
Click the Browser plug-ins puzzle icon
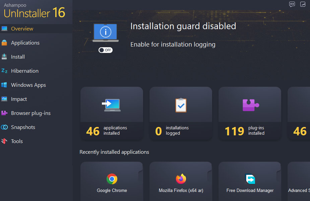[x=4, y=113]
